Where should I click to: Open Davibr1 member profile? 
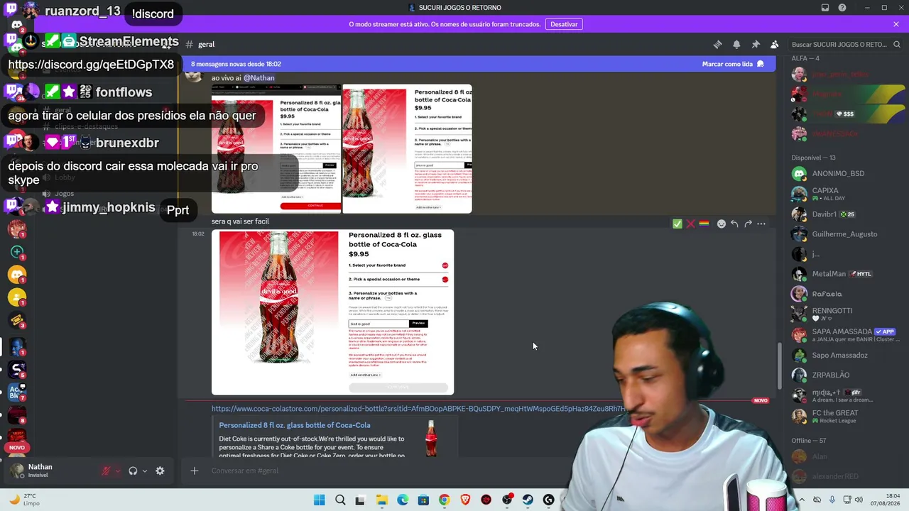click(x=838, y=214)
